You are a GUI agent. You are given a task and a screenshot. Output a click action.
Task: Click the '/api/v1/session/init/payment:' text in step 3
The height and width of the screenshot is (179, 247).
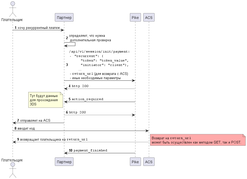point(99,52)
